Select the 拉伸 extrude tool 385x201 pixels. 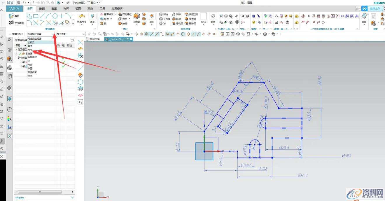(104, 19)
